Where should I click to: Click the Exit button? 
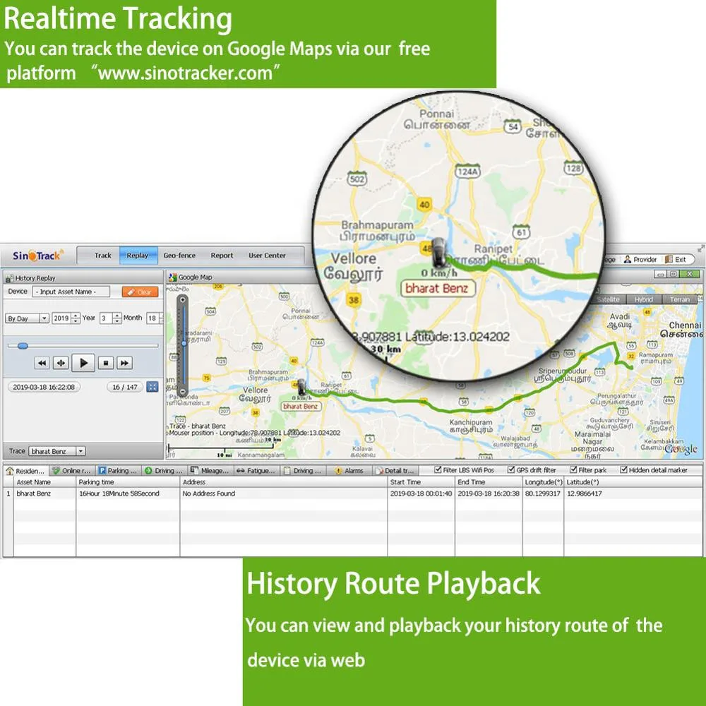click(x=676, y=259)
